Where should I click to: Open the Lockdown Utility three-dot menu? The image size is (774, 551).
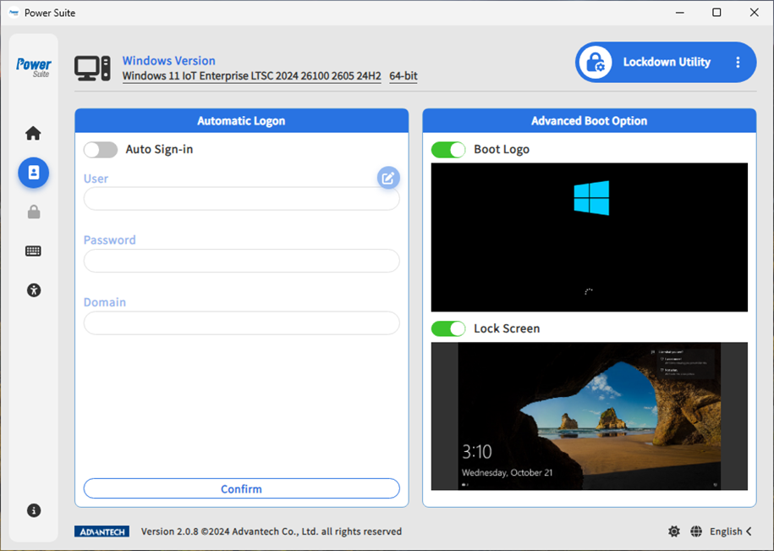point(737,62)
